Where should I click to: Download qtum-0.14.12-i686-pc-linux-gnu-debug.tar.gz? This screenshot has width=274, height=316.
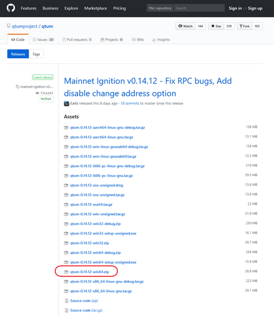click(107, 166)
